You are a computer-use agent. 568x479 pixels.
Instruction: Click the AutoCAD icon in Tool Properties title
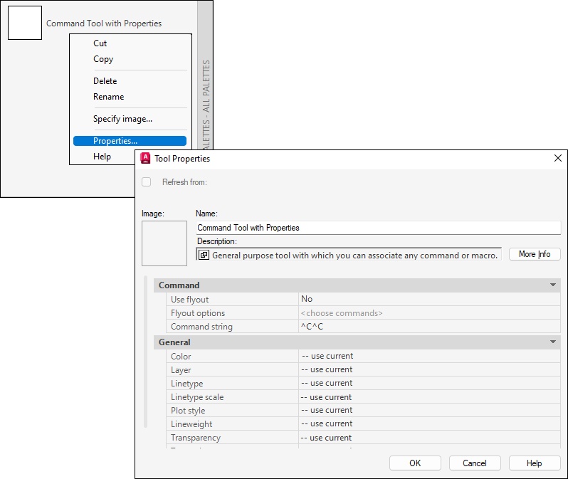point(145,158)
